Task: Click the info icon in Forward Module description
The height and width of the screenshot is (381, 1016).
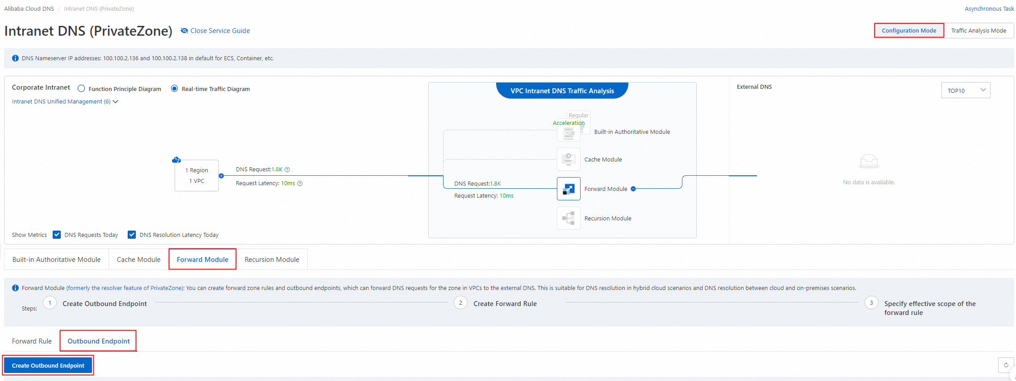Action: point(15,288)
